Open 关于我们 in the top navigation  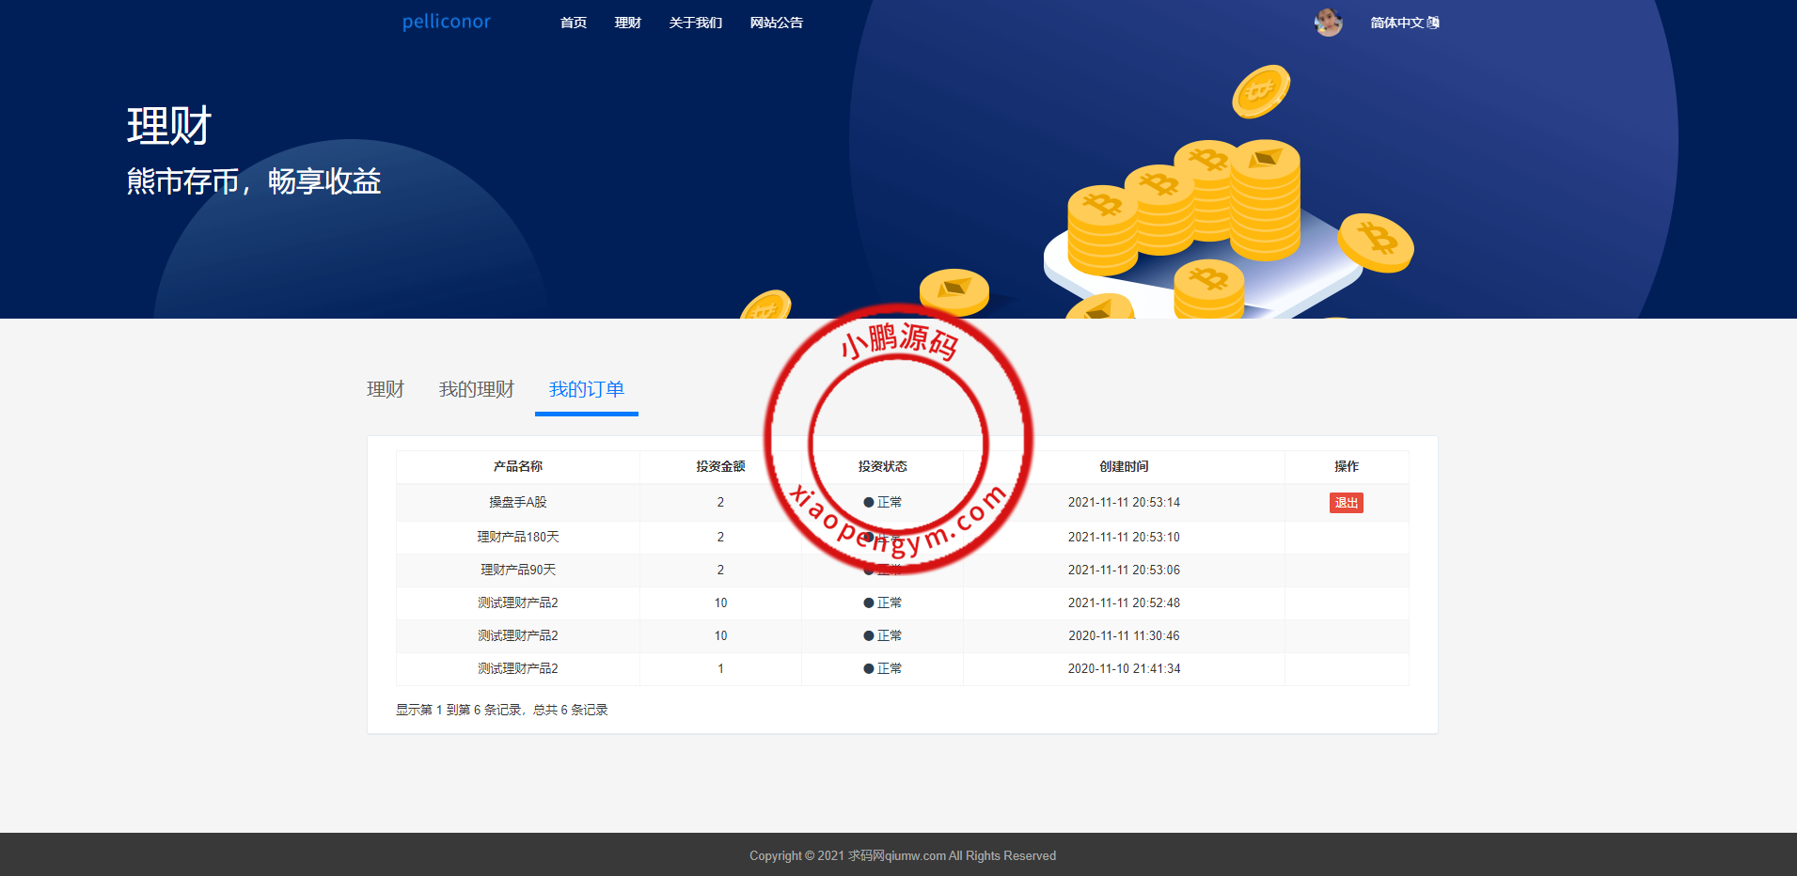pyautogui.click(x=696, y=23)
